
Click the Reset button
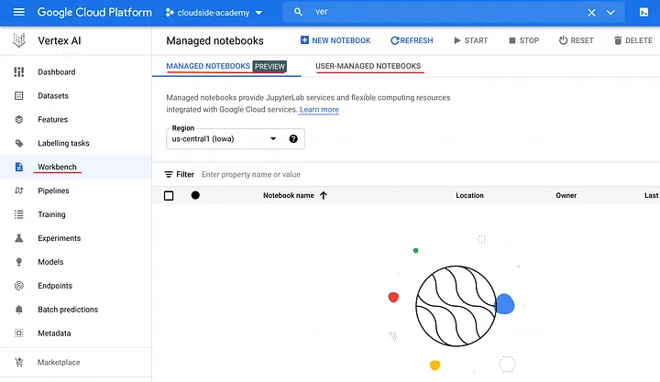click(576, 40)
